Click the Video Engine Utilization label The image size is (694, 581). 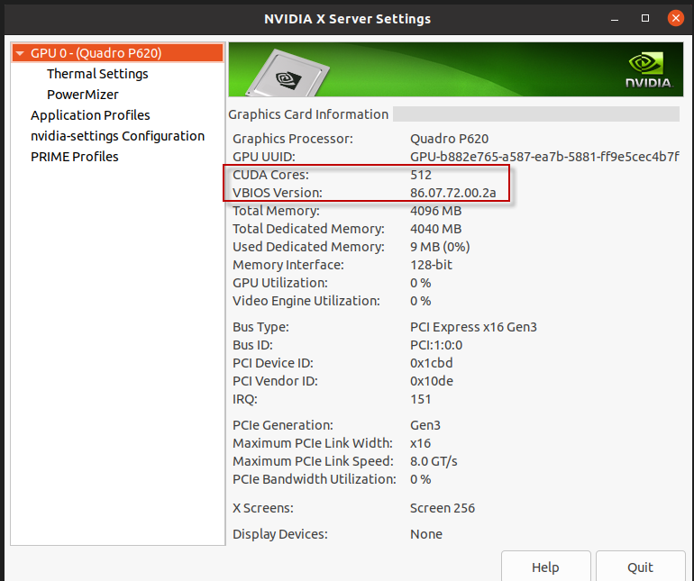click(x=306, y=301)
